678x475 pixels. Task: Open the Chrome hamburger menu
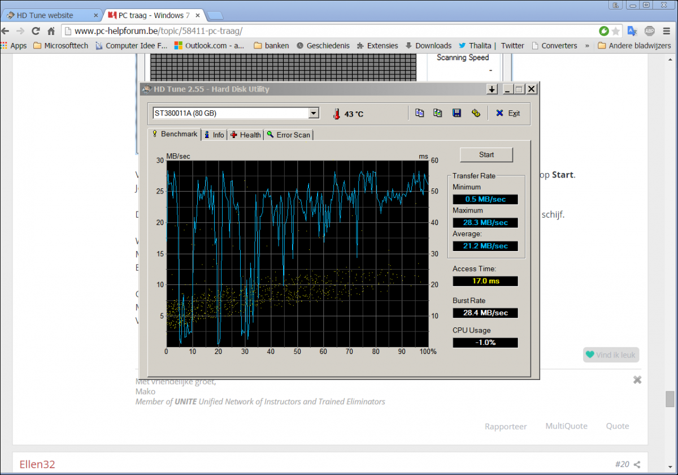(x=666, y=31)
